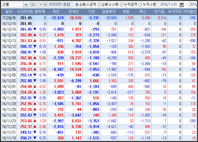Click the 외국인 column header
Viewport: 198px width, 142px height.
coord(74,12)
